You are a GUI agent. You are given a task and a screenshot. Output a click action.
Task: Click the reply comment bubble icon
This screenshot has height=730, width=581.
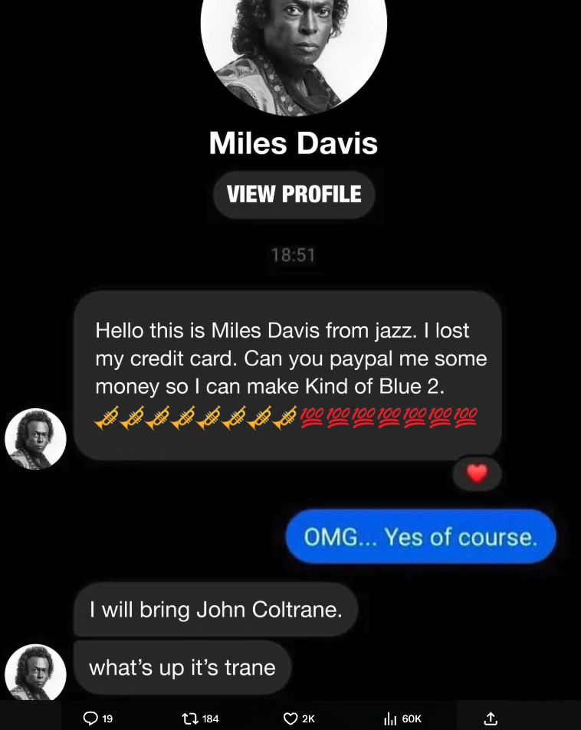[x=90, y=719]
